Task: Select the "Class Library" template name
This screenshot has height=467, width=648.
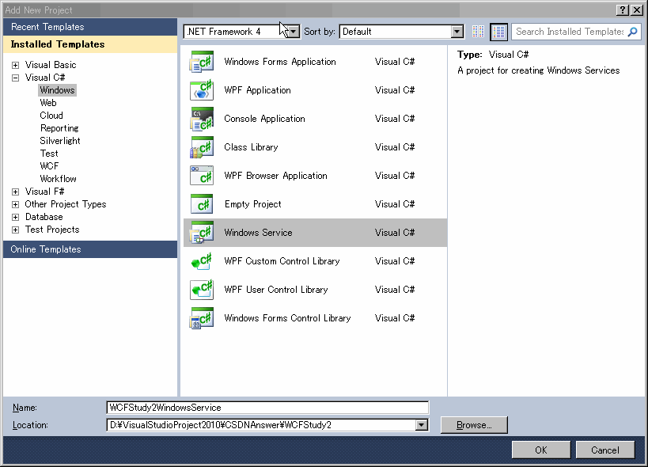Action: click(251, 147)
